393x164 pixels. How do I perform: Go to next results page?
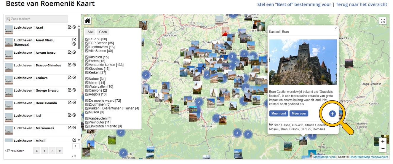(x=52, y=151)
